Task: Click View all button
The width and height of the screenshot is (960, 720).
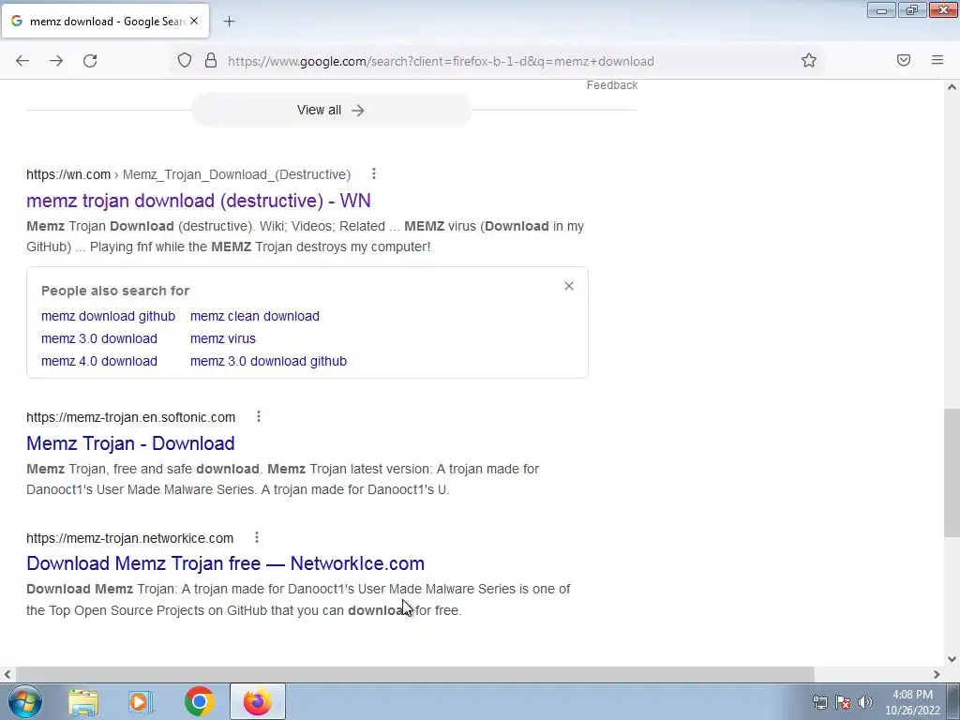Action: pyautogui.click(x=332, y=111)
